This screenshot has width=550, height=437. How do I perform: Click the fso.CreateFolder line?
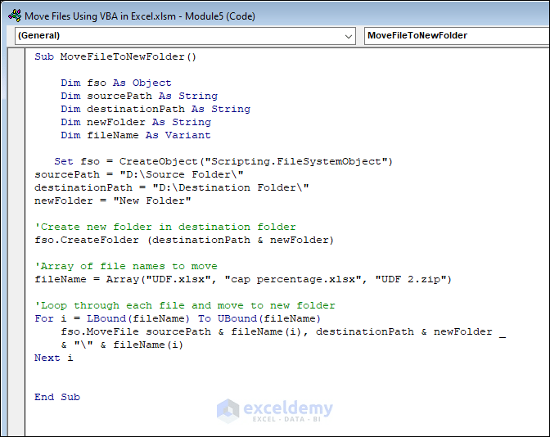coord(184,240)
